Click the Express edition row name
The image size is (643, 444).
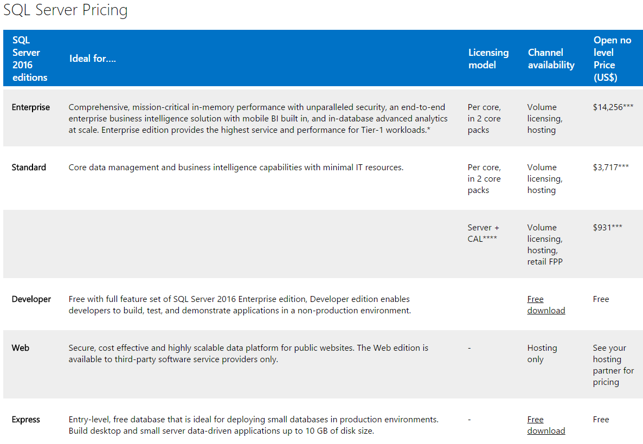point(26,420)
